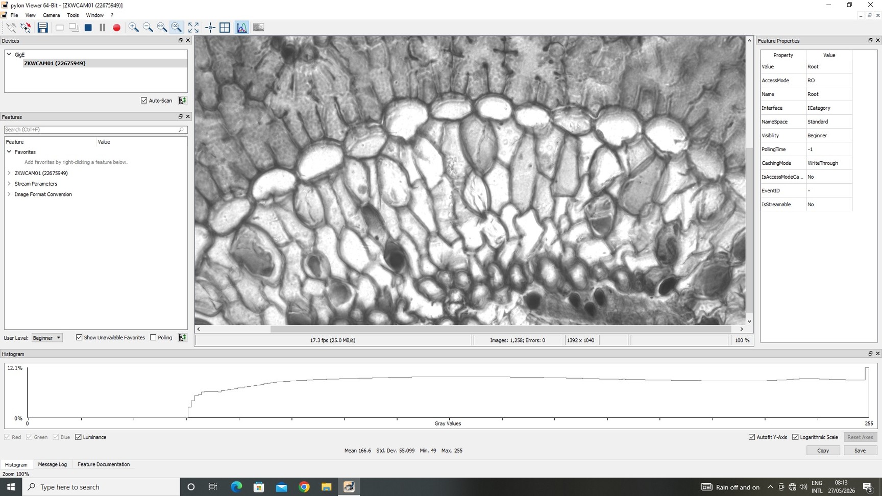Click the close device connection icon

tap(26, 28)
